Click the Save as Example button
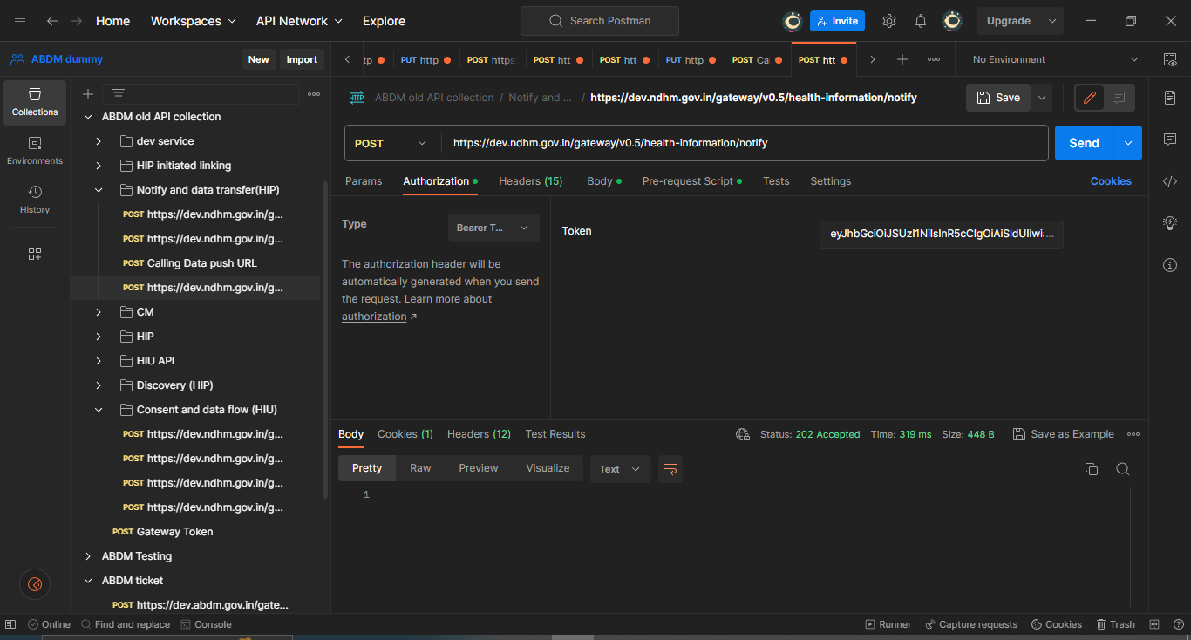Viewport: 1191px width, 640px height. click(1064, 434)
